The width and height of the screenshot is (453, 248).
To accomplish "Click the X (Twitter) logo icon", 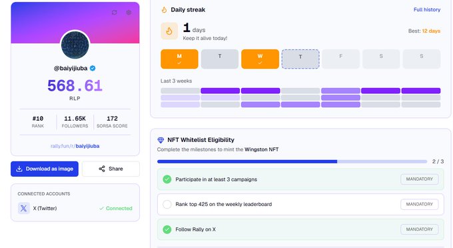I will coord(24,208).
